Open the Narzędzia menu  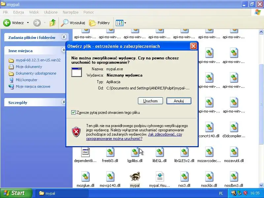[70, 12]
